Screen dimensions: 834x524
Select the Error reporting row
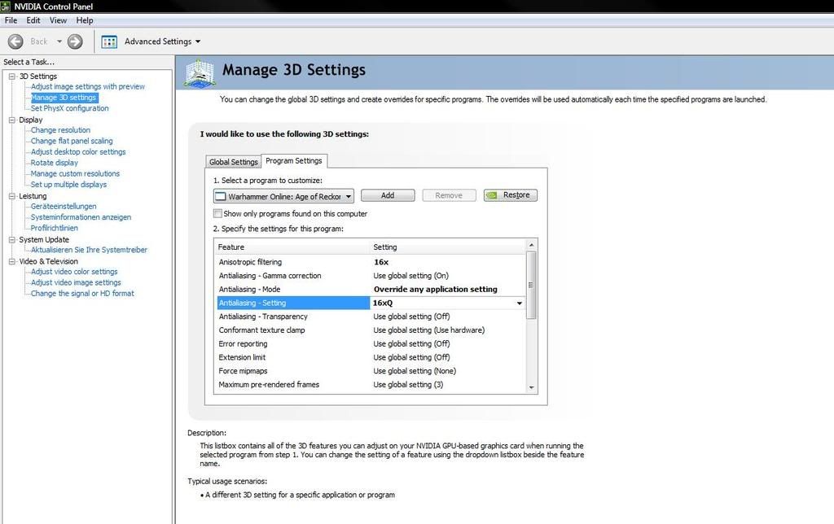tap(371, 344)
